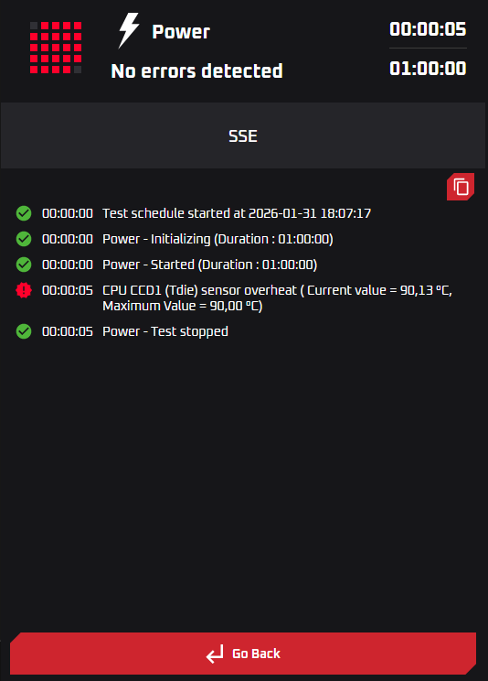
Task: Click the total duration 01:00:00 in header
Action: coord(428,68)
